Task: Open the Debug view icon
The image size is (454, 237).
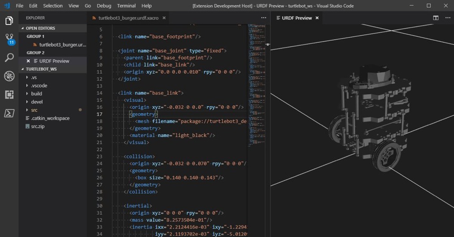Action: (x=9, y=76)
